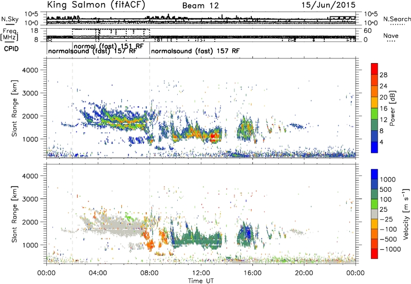Click the 'normalsound (fast) 157 RF' label after 08:00
The height and width of the screenshot is (284, 411).
point(195,51)
